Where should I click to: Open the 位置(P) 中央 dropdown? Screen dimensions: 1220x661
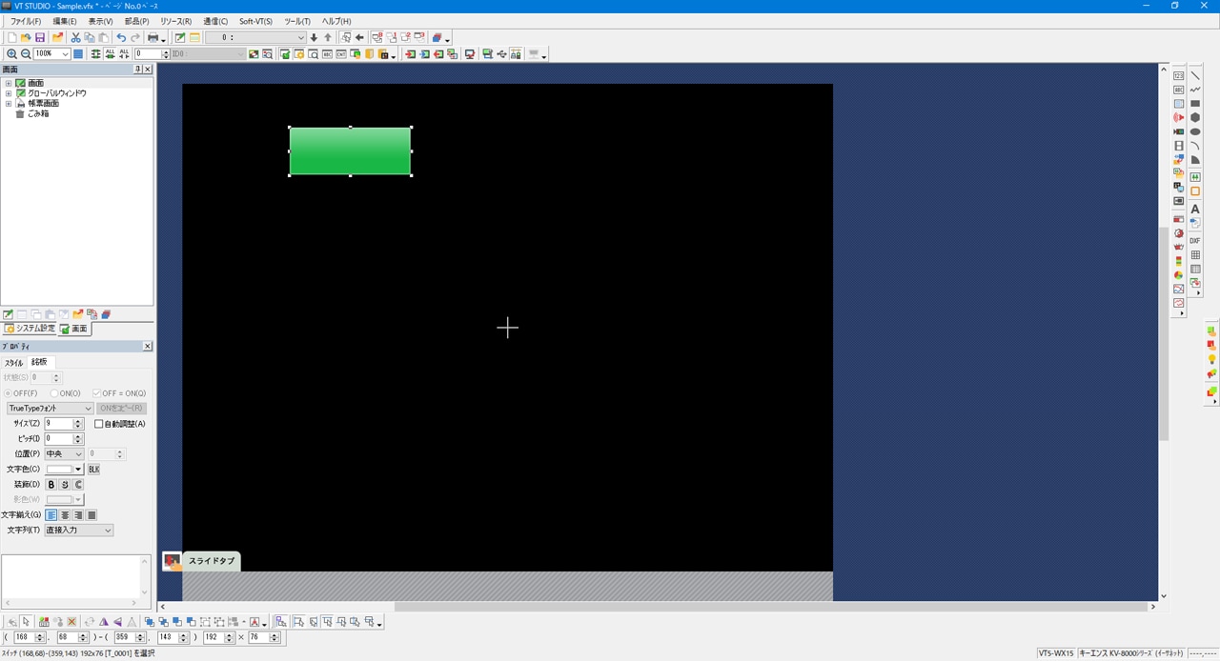[x=64, y=454]
